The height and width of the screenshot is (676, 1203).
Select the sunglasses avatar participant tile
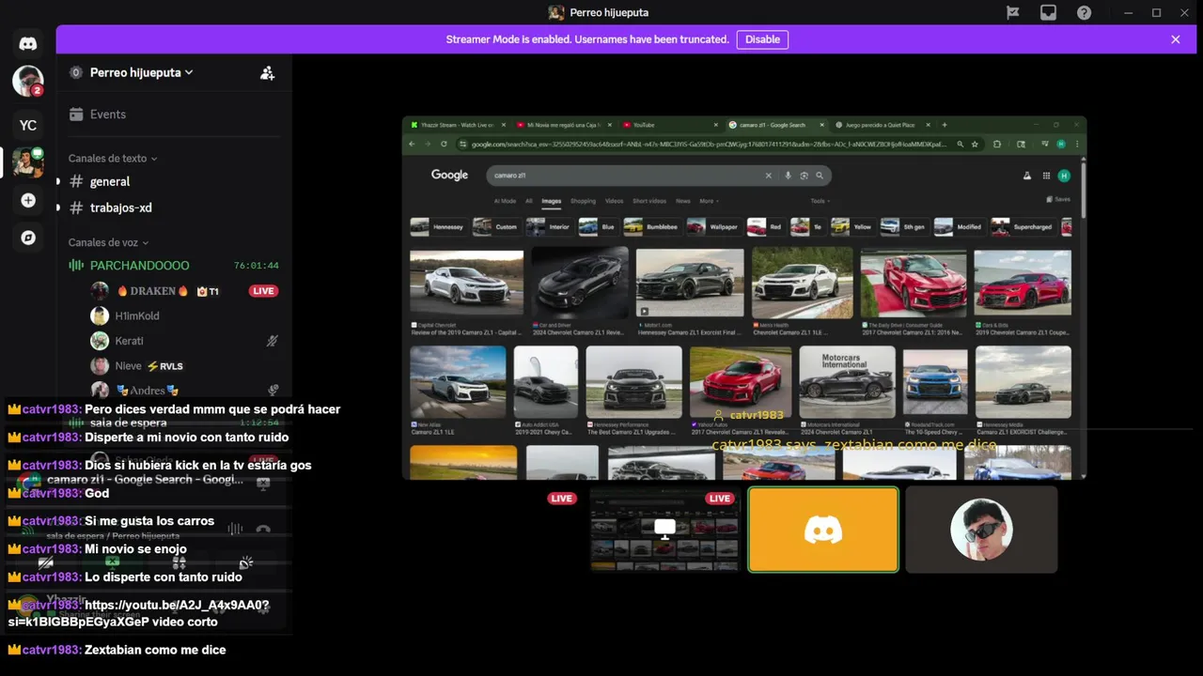(x=981, y=530)
